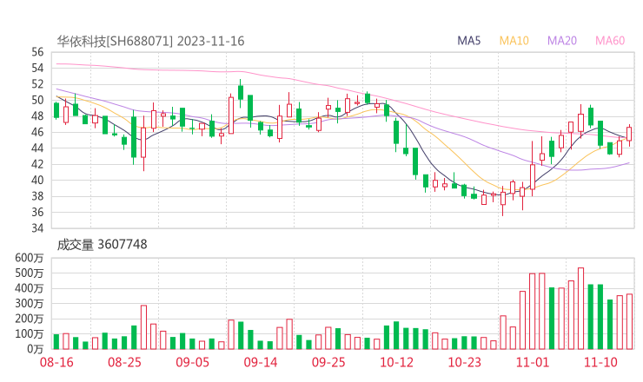Click the 08-16 date label
This screenshot has height=382, width=643.
[x=56, y=362]
